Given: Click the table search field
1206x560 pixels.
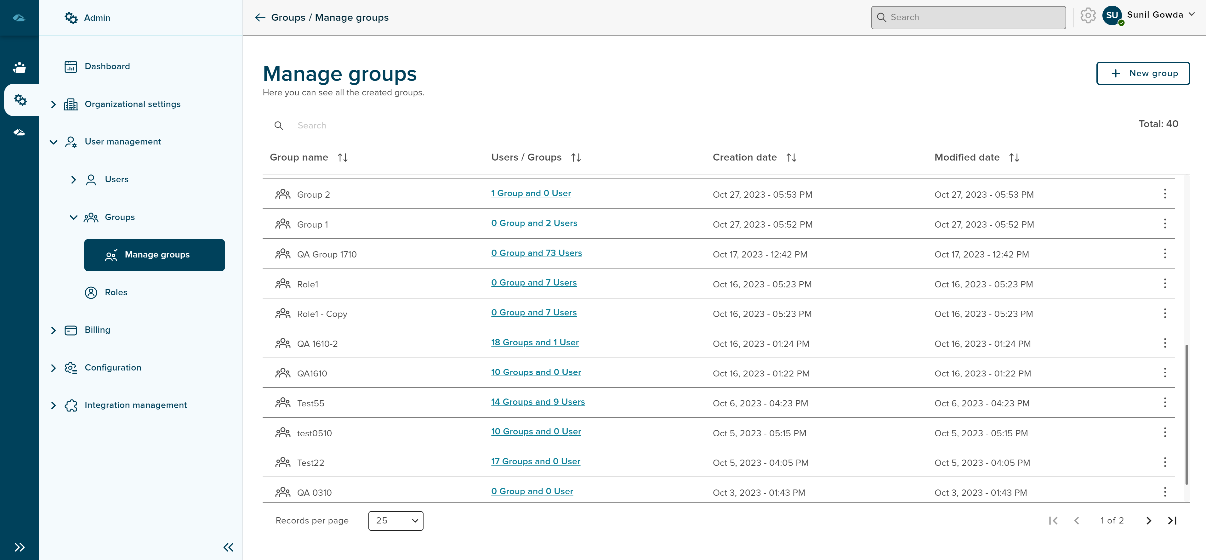Looking at the screenshot, I should 374,125.
